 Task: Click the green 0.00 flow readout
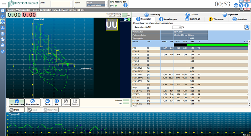(14, 15)
